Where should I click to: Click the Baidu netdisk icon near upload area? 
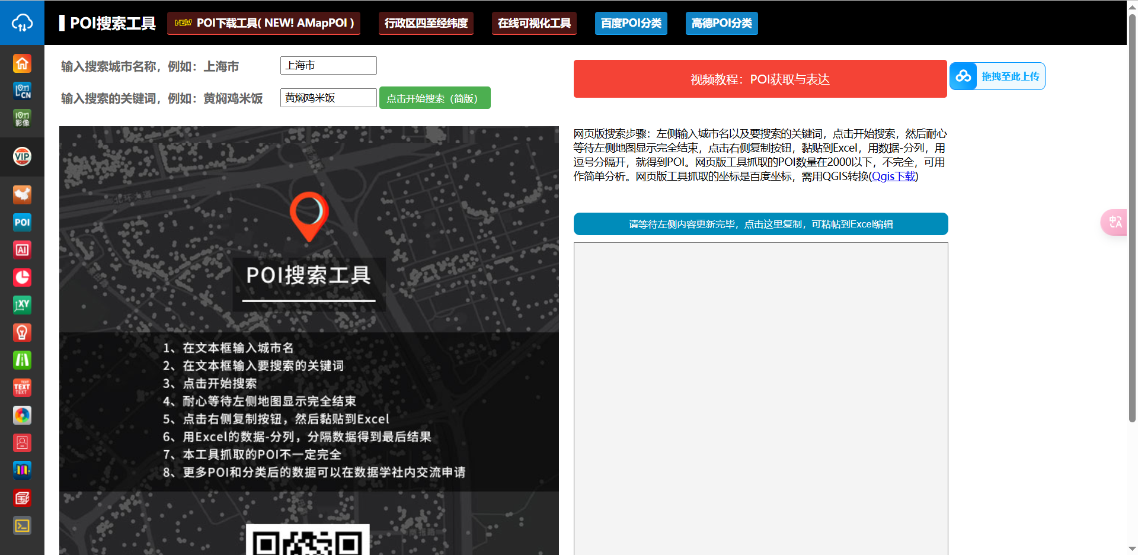(x=963, y=76)
